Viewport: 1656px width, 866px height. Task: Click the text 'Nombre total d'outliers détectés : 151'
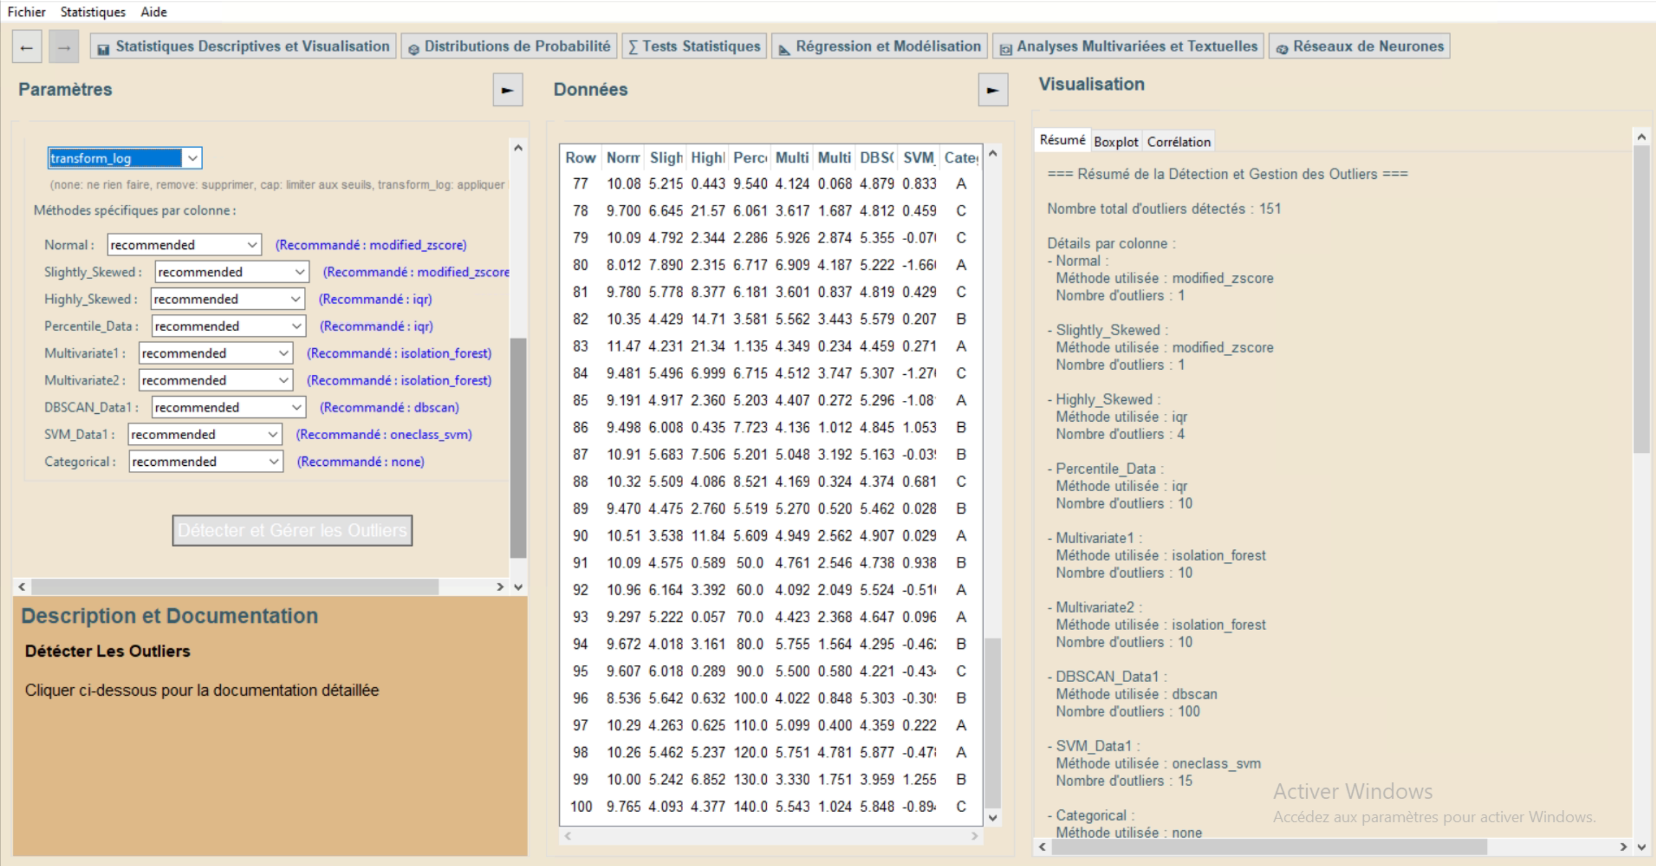[1164, 209]
